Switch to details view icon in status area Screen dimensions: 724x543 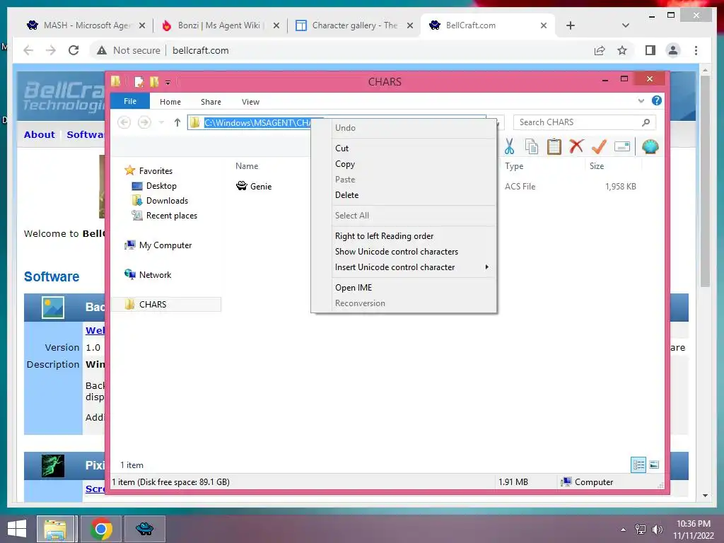pos(638,465)
